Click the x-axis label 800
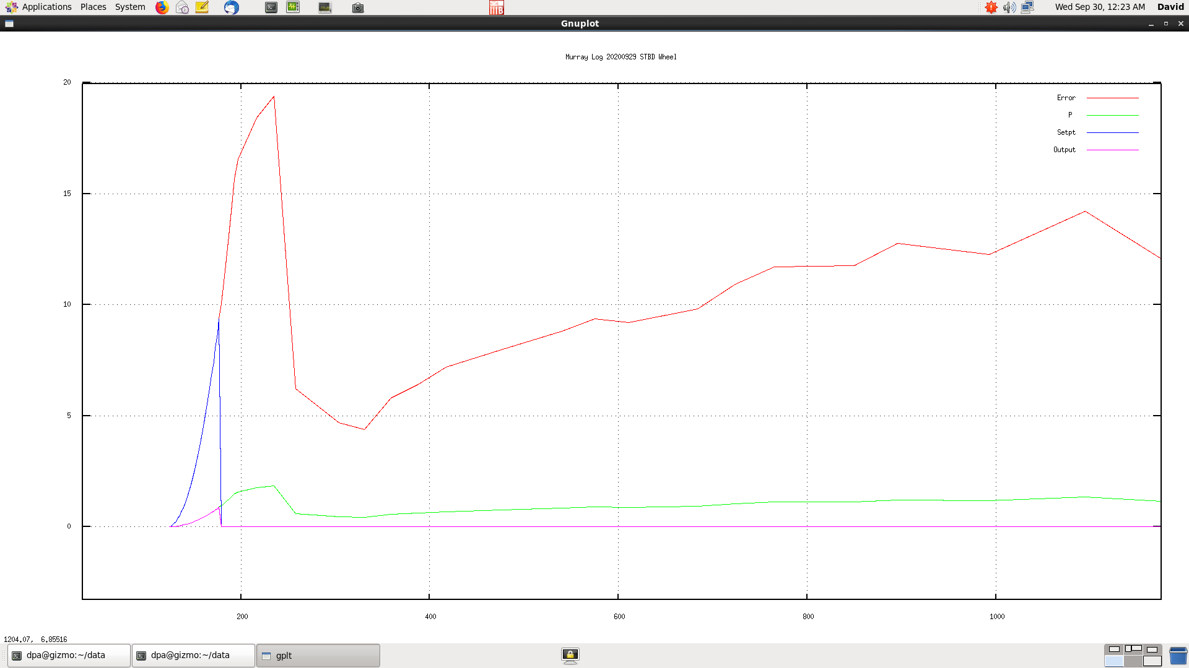The image size is (1189, 668). pyautogui.click(x=808, y=617)
